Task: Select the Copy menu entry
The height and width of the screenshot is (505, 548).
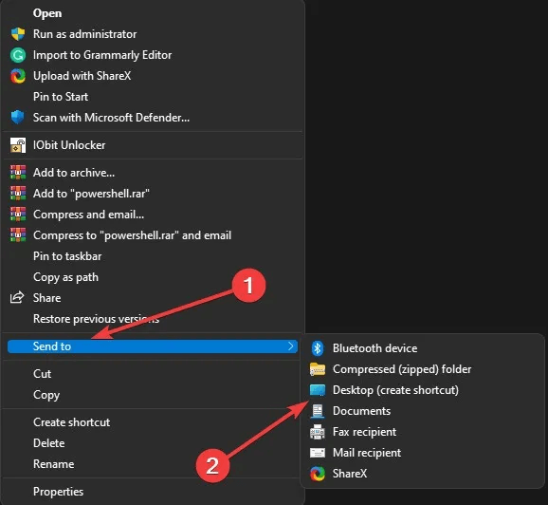Action: (46, 395)
